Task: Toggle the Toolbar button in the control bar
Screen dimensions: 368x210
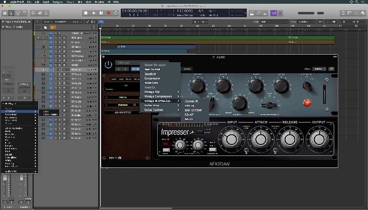Action: [x=24, y=13]
